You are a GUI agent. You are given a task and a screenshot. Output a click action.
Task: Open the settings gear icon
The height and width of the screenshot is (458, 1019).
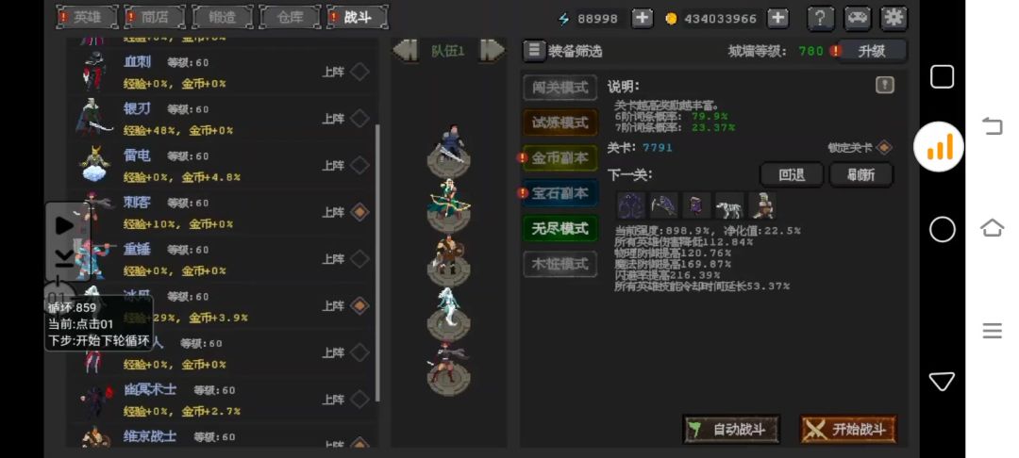click(x=894, y=18)
